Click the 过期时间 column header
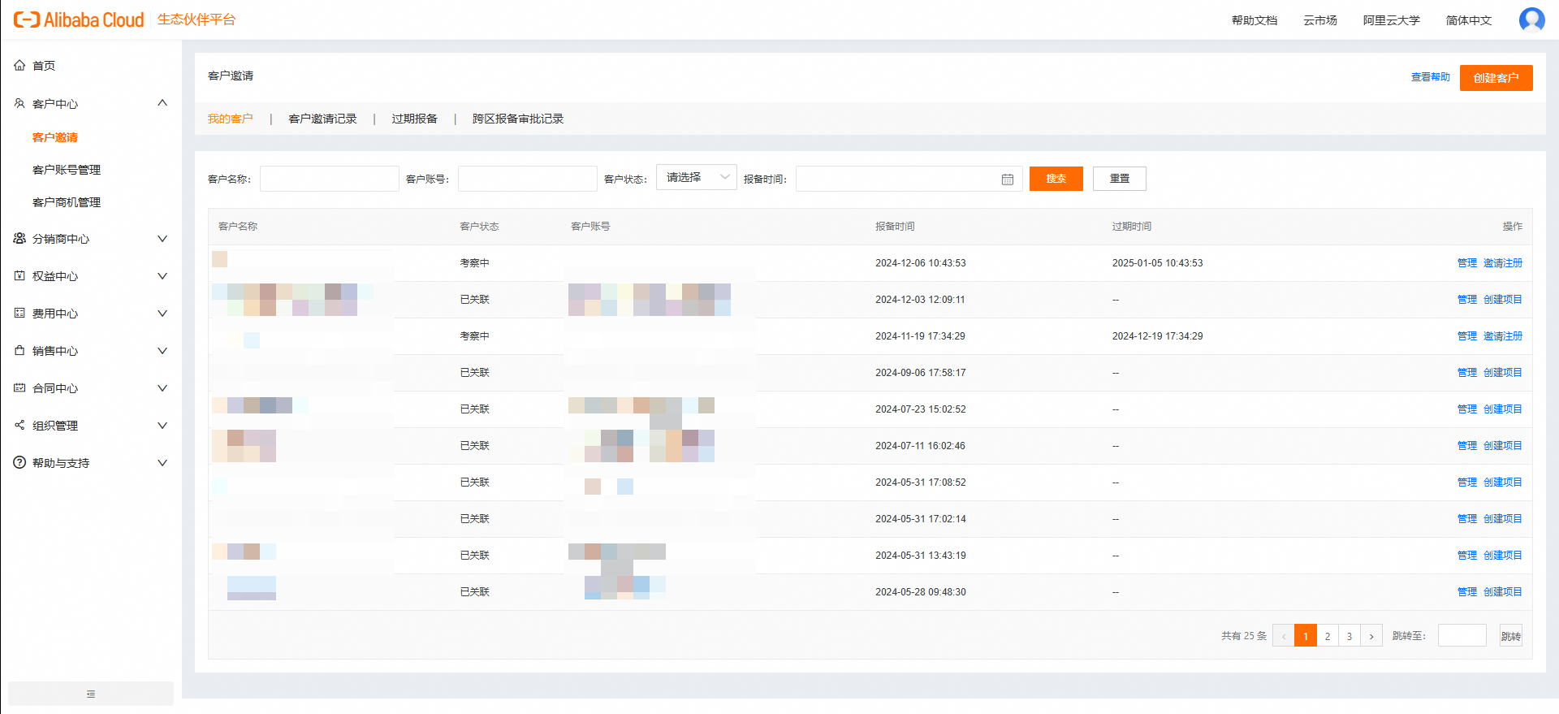 pyautogui.click(x=1132, y=227)
